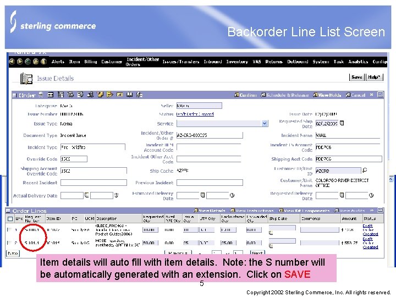Click the yellow edit pencil icon in Order toolbar

[x=110, y=95]
